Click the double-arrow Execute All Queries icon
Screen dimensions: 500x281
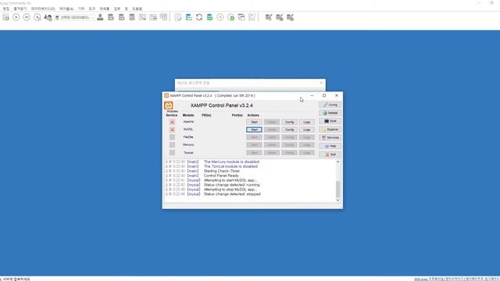pyautogui.click(x=27, y=17)
